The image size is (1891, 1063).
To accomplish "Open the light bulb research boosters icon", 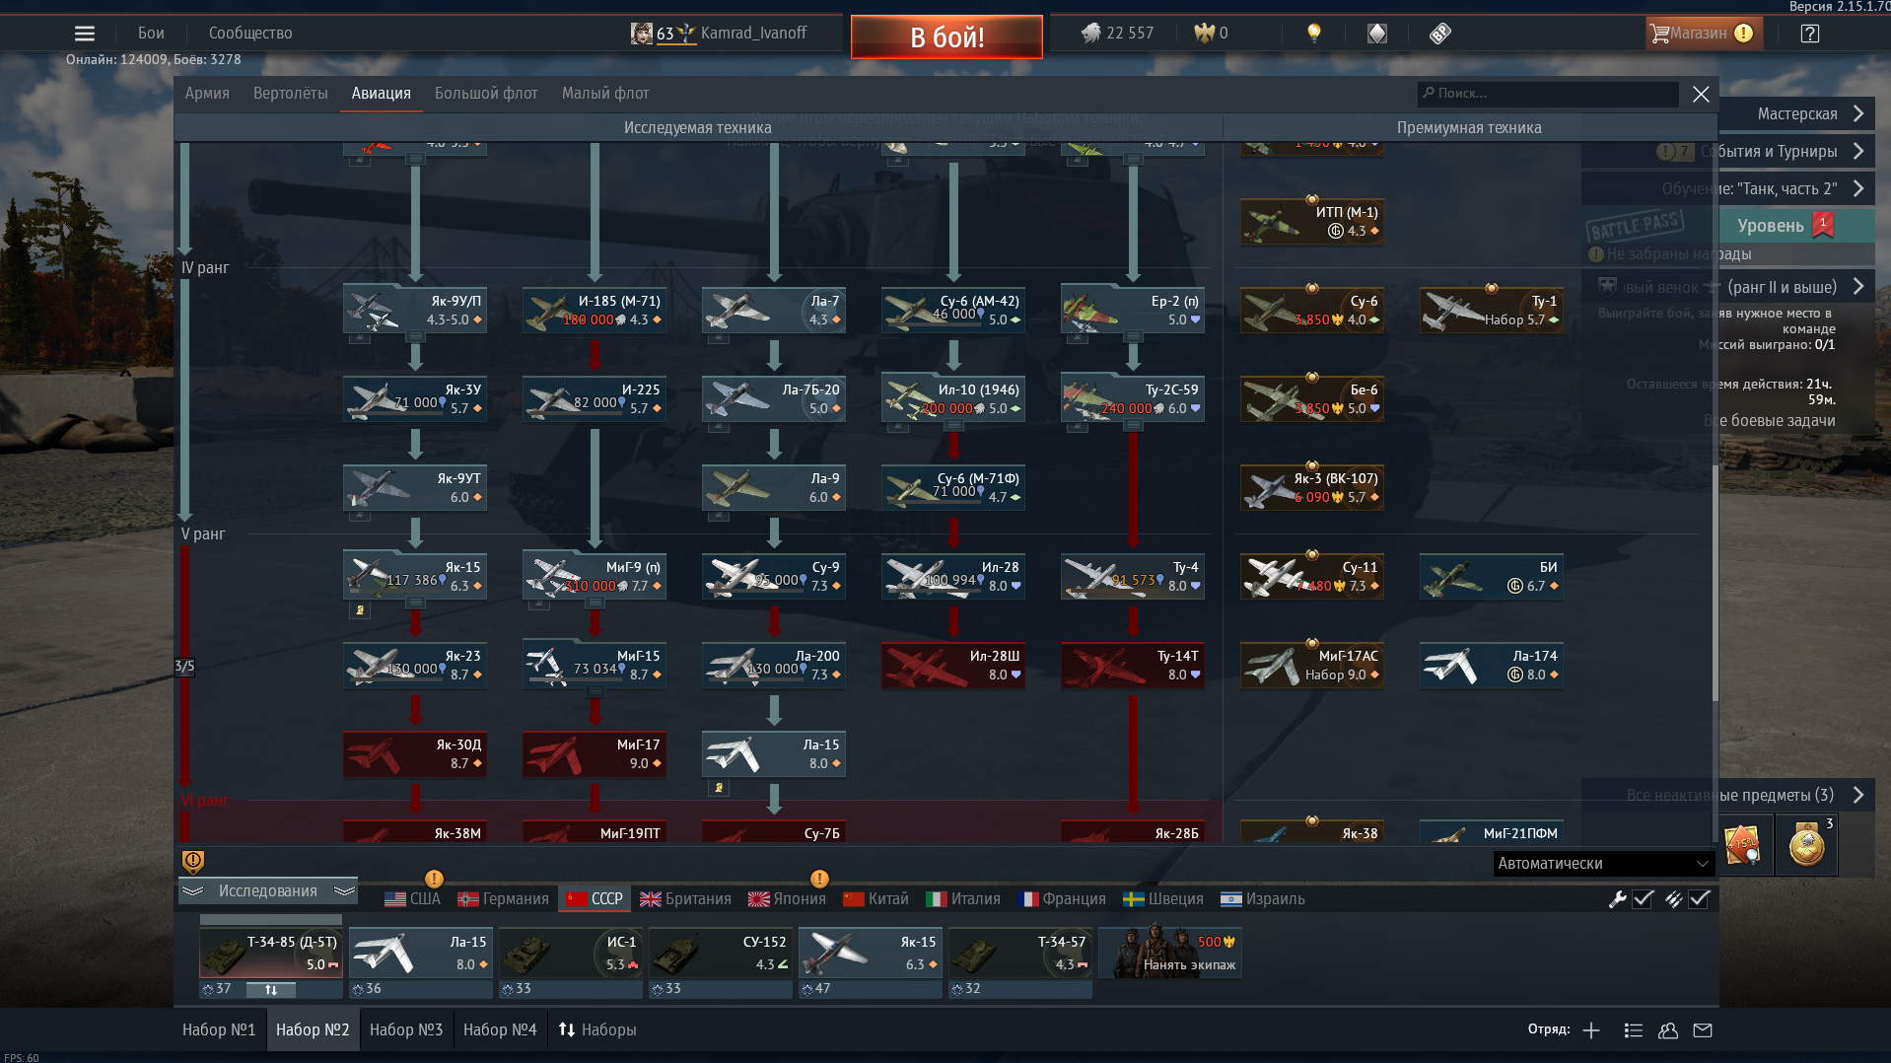I will point(1313,34).
